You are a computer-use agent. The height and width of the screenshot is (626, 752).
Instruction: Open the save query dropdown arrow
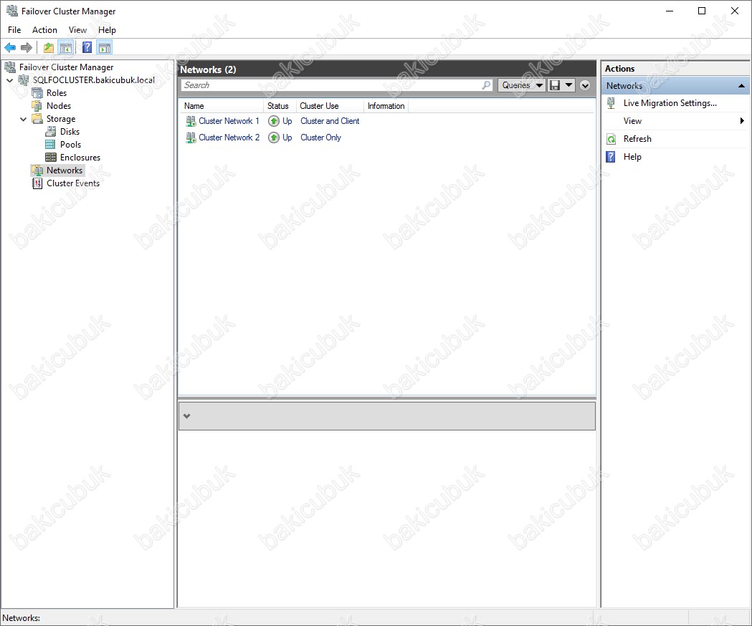[x=568, y=85]
